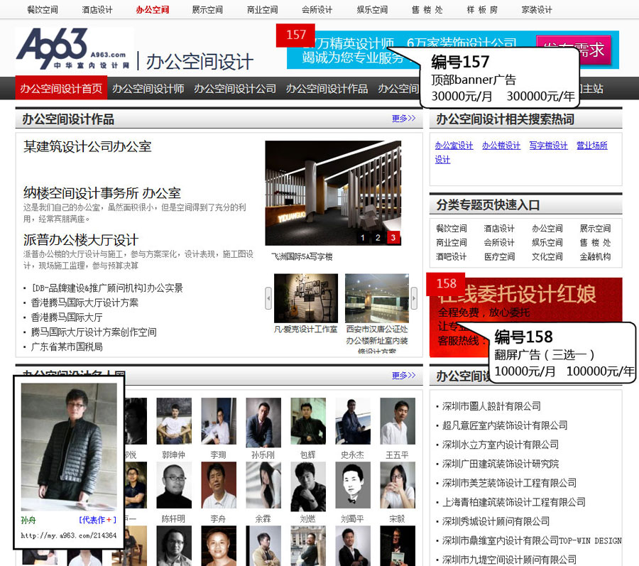Open 文化空间 in quick category entry
This screenshot has width=639, height=566.
(547, 256)
